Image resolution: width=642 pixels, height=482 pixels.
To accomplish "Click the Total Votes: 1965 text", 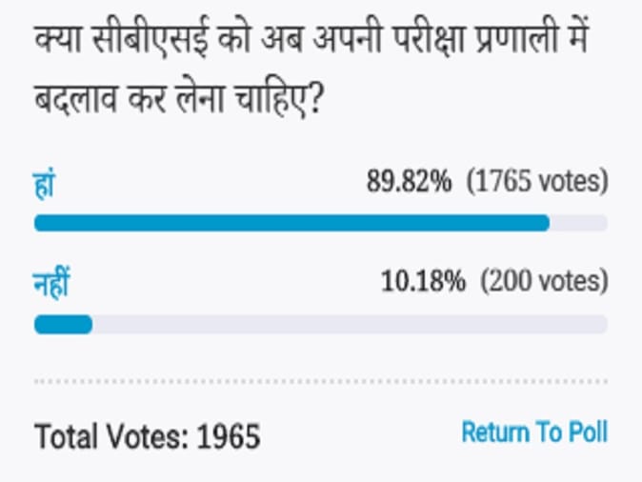I will 148,436.
